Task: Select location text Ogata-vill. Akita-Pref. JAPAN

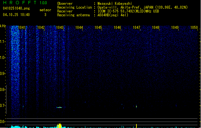Action: [x=125, y=7]
